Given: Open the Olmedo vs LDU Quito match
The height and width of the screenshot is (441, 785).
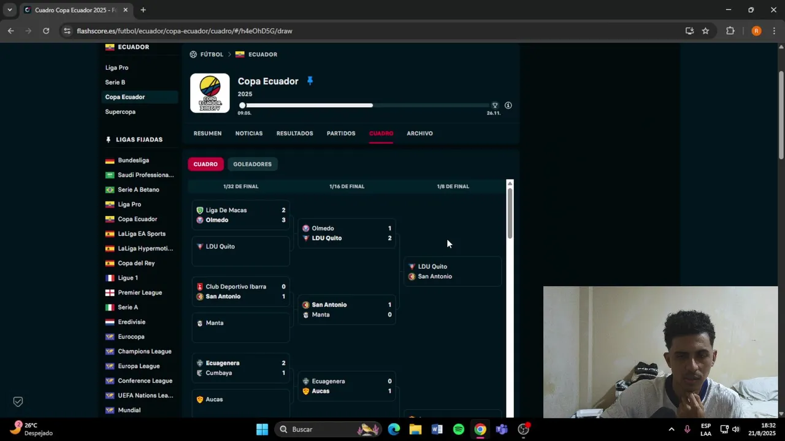Looking at the screenshot, I should point(347,233).
